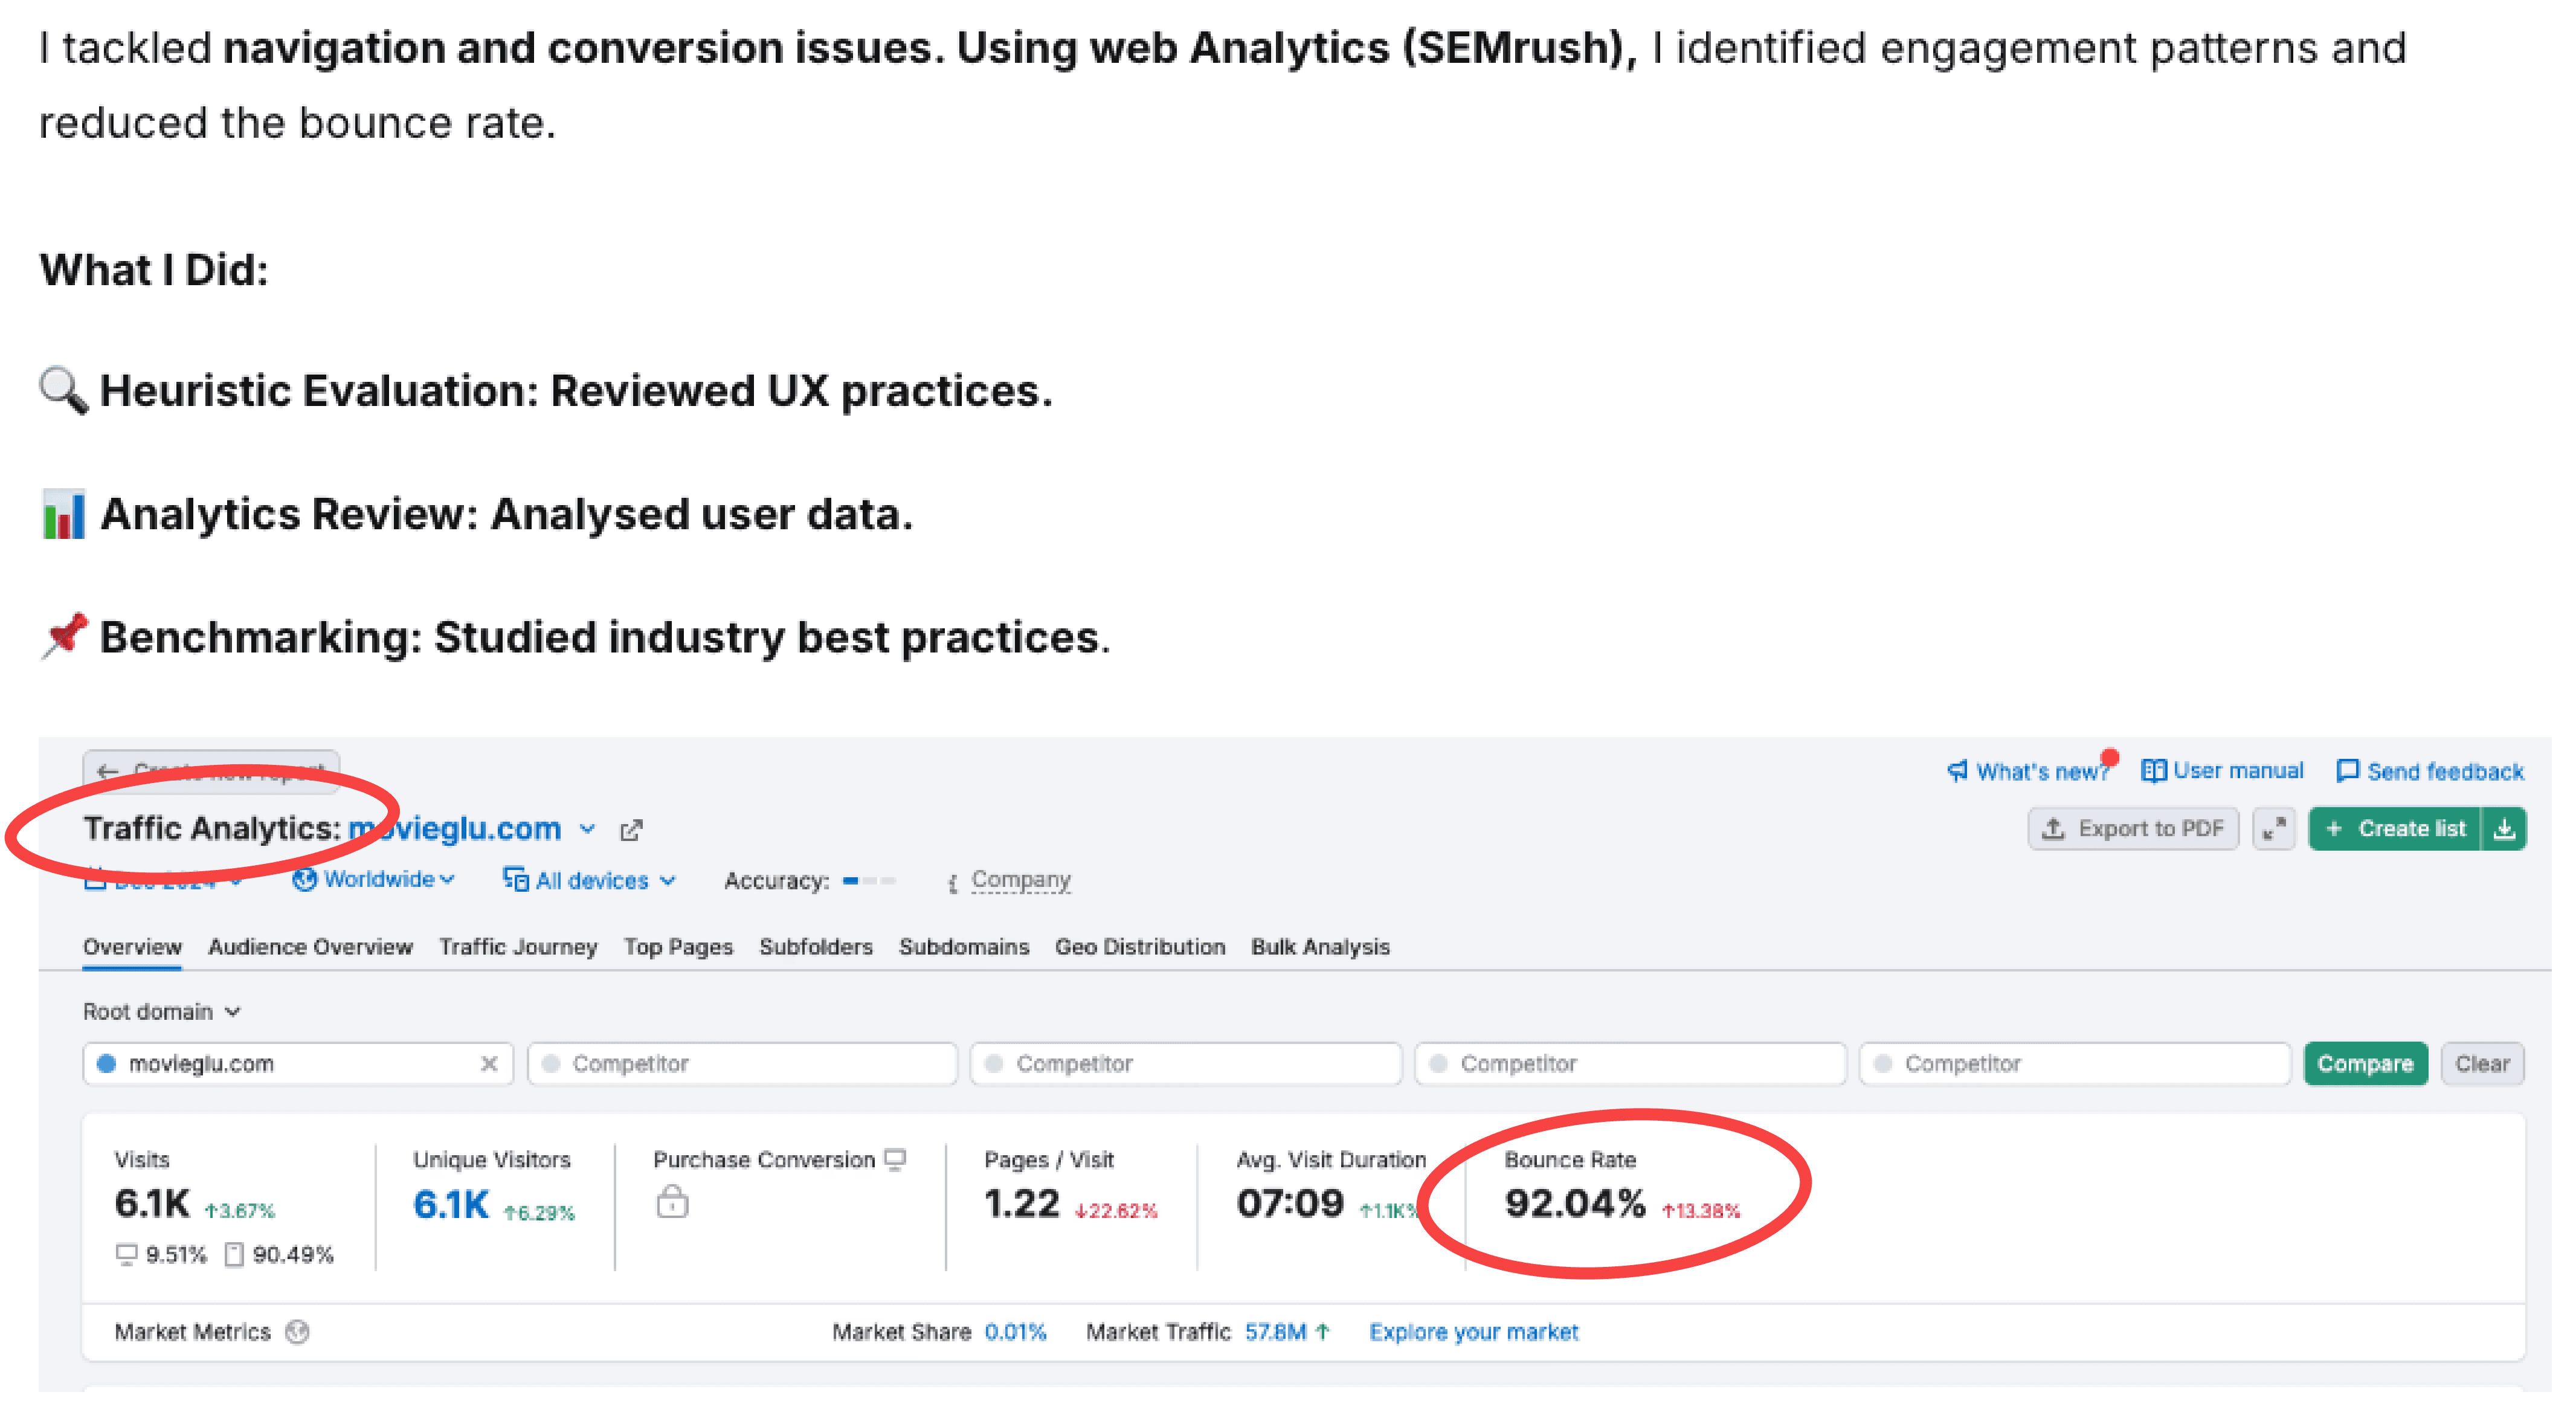This screenshot has width=2576, height=1421.
Task: Switch to the Traffic Journey tab
Action: pyautogui.click(x=518, y=946)
